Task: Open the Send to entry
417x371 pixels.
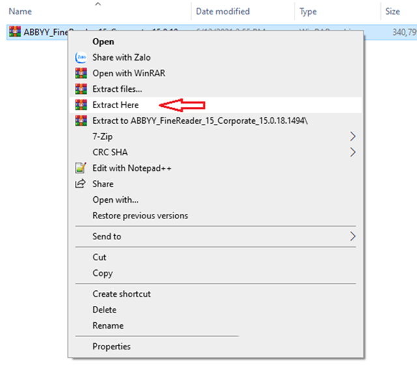Action: pos(216,236)
